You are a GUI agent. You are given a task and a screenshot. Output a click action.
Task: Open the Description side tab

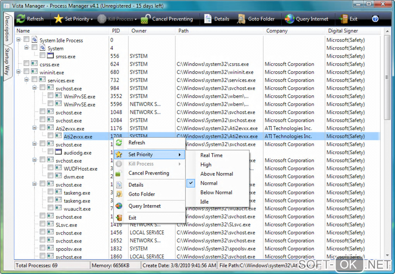[7, 29]
